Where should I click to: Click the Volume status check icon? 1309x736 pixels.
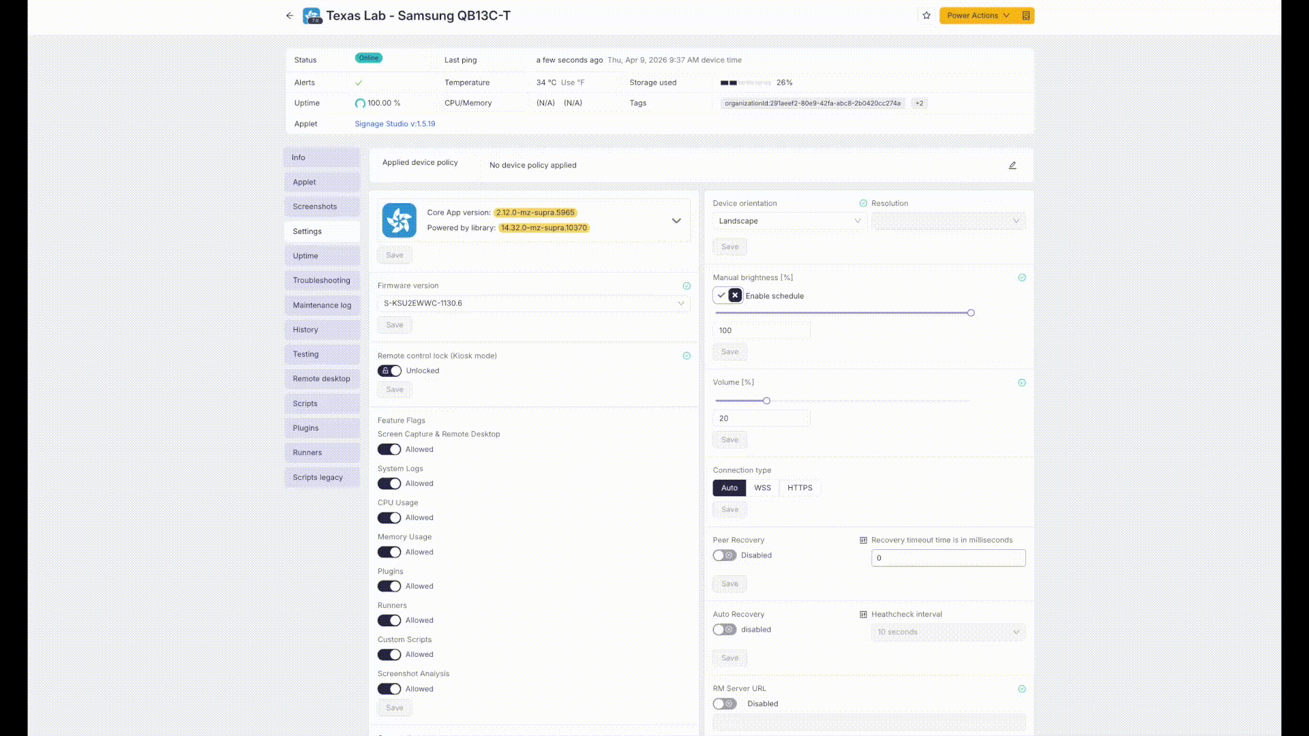(x=1022, y=382)
